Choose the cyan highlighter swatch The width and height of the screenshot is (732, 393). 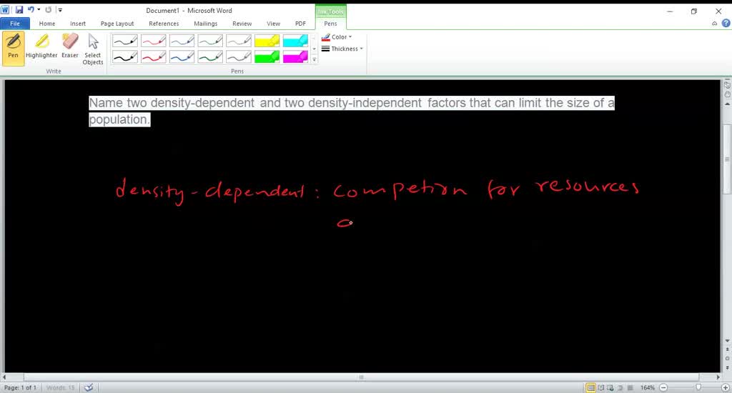click(x=296, y=41)
